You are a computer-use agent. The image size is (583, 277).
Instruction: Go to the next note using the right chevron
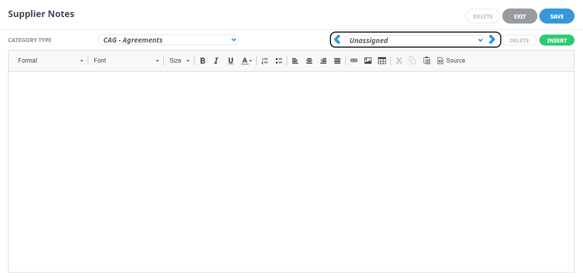[492, 40]
